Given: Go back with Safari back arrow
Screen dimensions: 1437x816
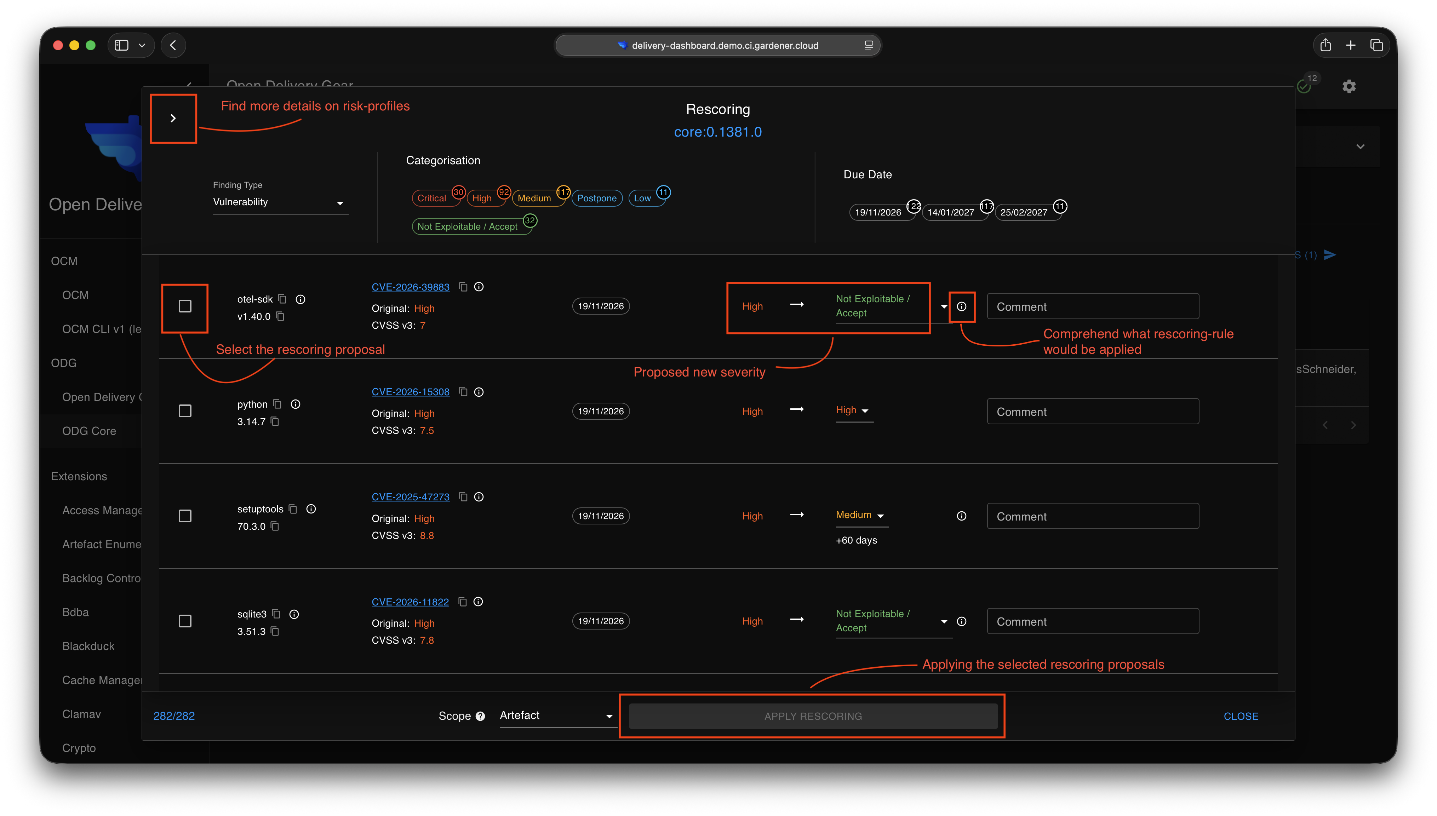Looking at the screenshot, I should coord(173,45).
